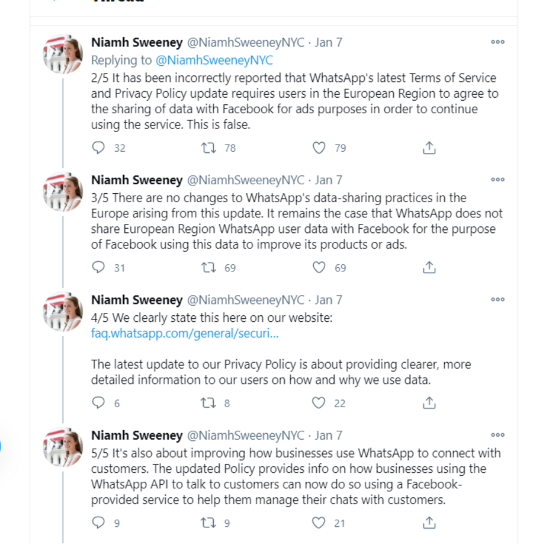Open the faq.whatsapp.com link in the 4/5 tweet
This screenshot has height=544, width=533.
coord(185,334)
